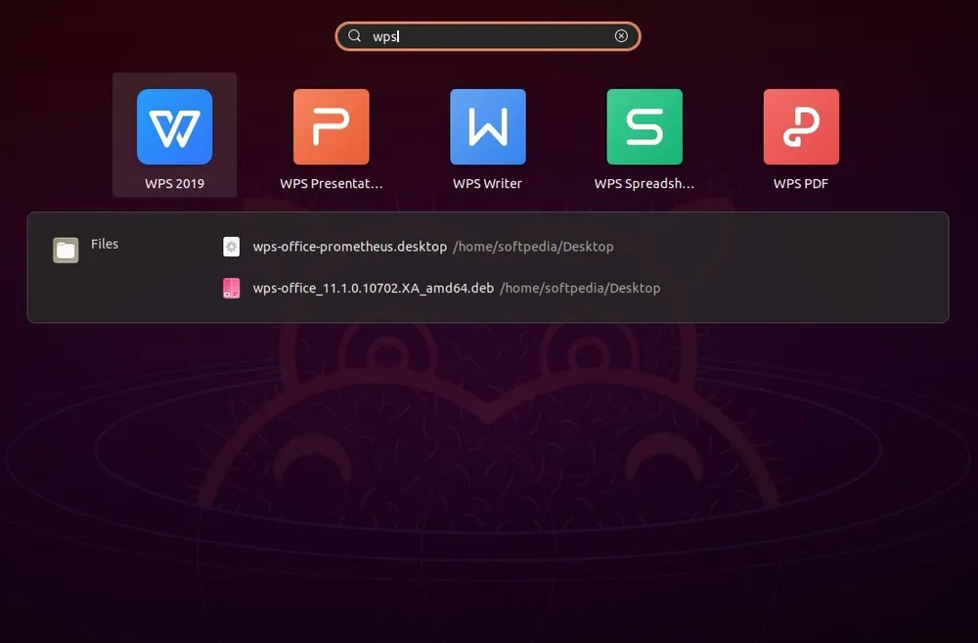978x643 pixels.
Task: Open the WPS Presentation app icon
Action: point(332,126)
